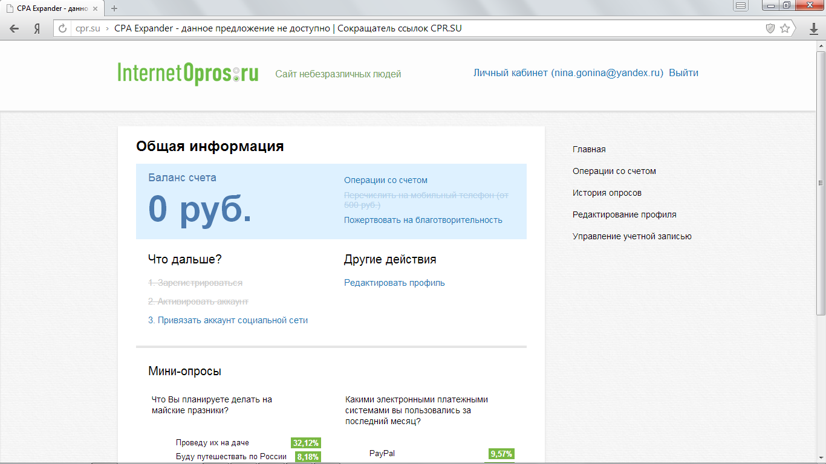
Task: Bookmark page with the star icon
Action: click(x=785, y=28)
